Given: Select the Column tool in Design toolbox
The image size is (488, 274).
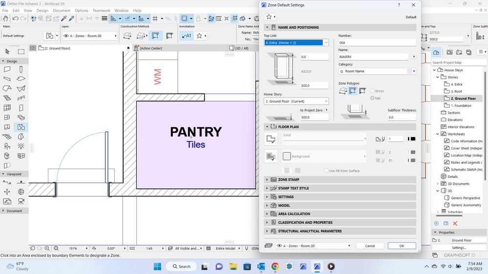Looking at the screenshot, I should (21, 70).
